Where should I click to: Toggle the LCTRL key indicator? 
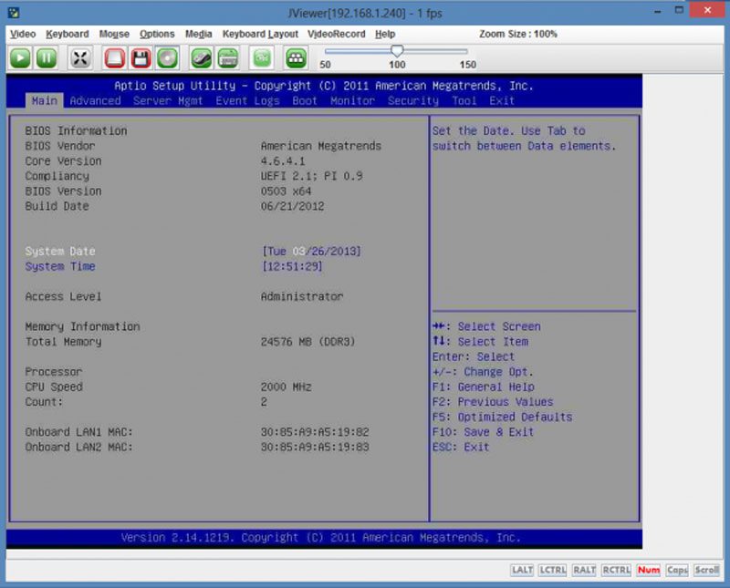553,570
